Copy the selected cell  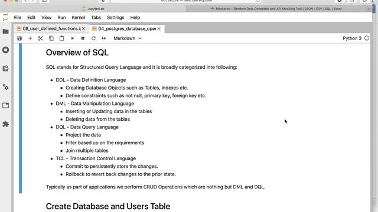click(51, 38)
